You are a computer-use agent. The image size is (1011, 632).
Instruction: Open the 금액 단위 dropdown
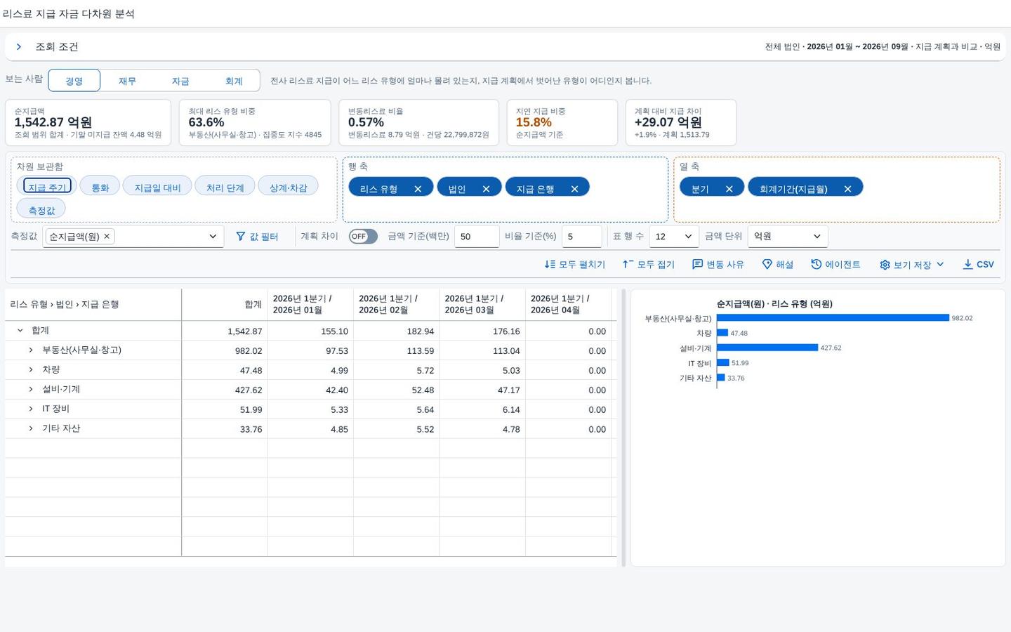pyautogui.click(x=788, y=237)
